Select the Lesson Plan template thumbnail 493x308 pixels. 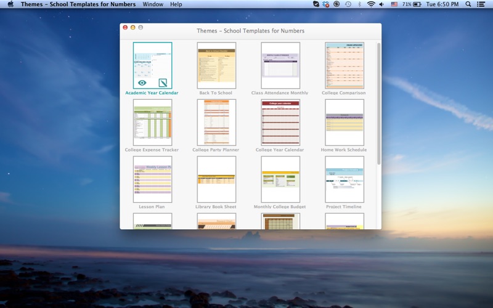152,179
